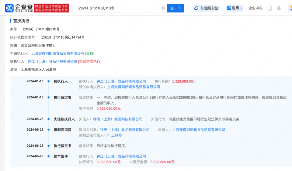
Task: Open the notification bell
Action: pyautogui.click(x=279, y=8)
